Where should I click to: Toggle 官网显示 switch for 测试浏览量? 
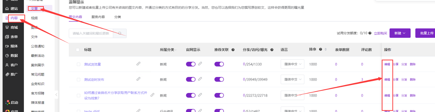191,64
